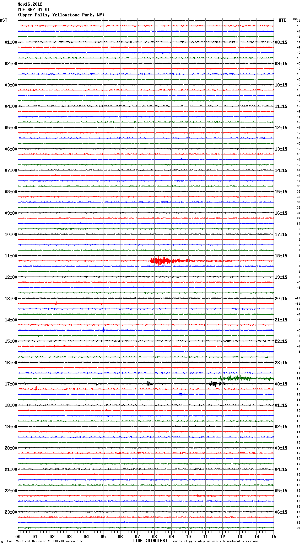302x546 pixels.
Task: Click the blue spike at minute 5 after 14:00
Action: point(103,330)
